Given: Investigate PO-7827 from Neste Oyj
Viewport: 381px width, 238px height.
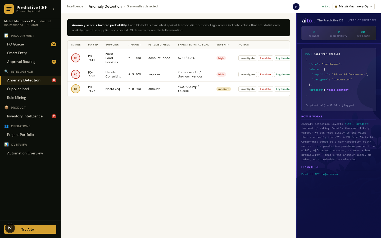Looking at the screenshot, I should coord(248,89).
